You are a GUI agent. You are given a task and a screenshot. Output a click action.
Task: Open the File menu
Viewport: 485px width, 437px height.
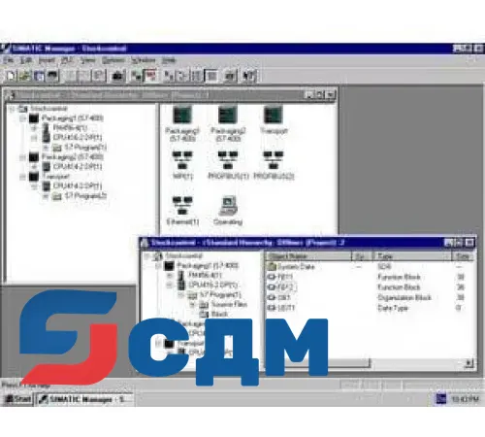(x=8, y=60)
